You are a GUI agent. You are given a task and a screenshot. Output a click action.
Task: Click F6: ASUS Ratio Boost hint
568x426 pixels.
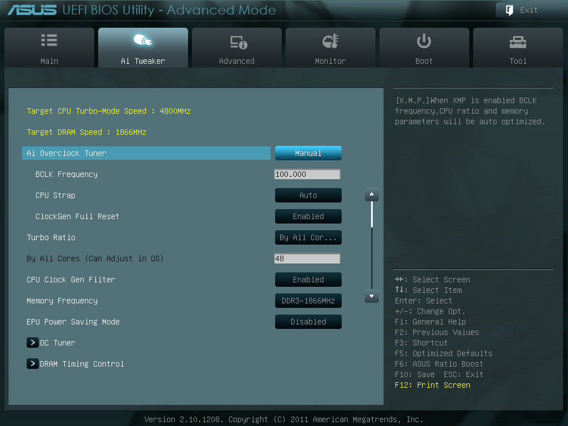(439, 364)
